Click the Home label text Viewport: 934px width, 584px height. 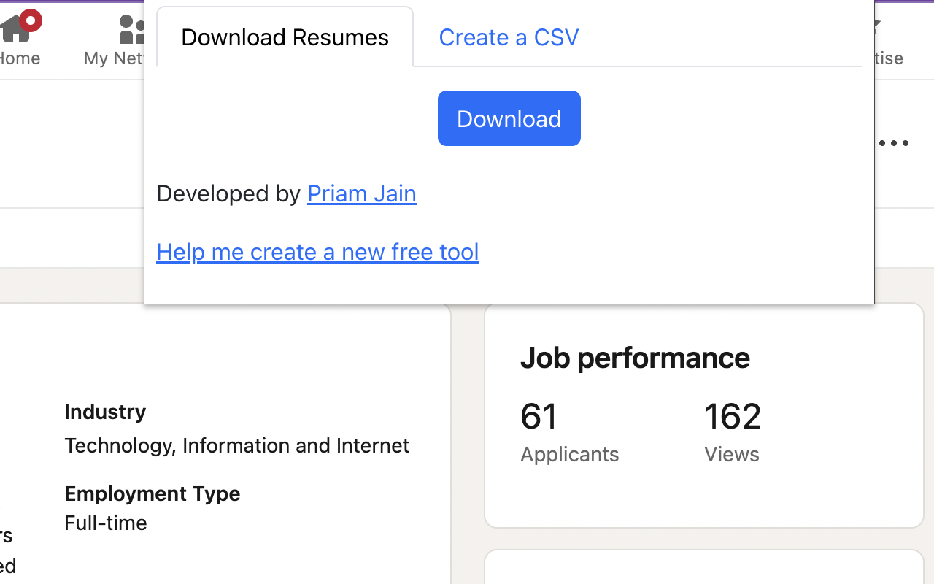pos(18,58)
